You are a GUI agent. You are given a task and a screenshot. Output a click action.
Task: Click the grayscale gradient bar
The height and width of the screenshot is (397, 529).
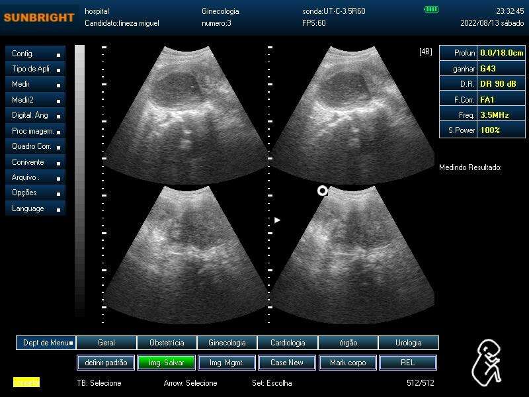point(79,181)
